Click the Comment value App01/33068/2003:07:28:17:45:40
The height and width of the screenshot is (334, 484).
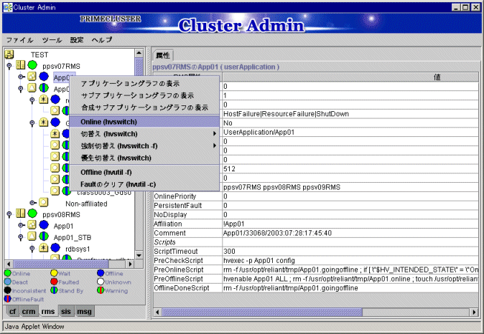coord(277,233)
